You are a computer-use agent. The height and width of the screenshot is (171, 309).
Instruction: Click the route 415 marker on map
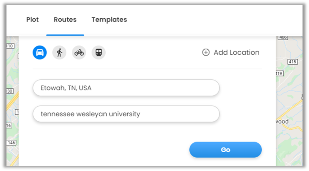click(292, 62)
